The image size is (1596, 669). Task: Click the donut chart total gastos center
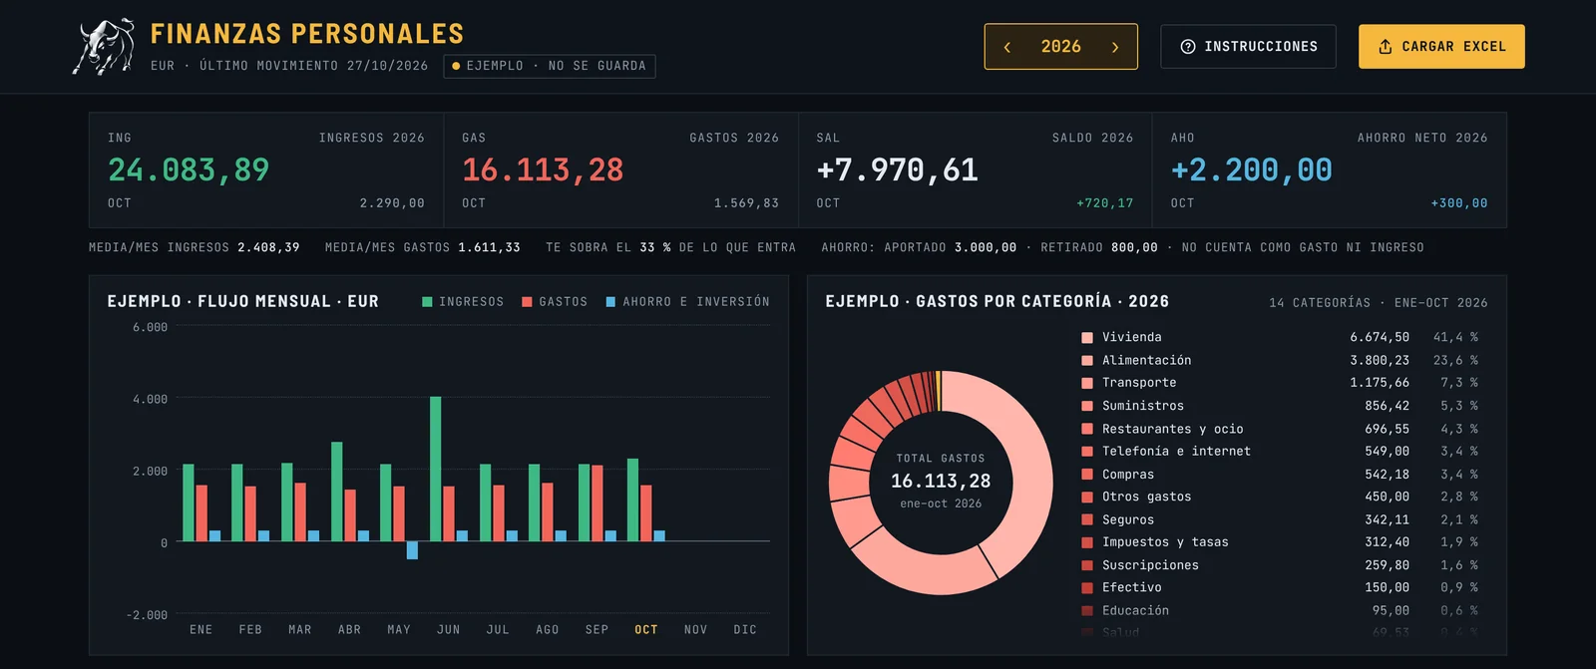[941, 482]
